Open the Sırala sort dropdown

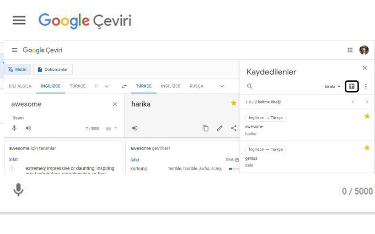pos(332,86)
